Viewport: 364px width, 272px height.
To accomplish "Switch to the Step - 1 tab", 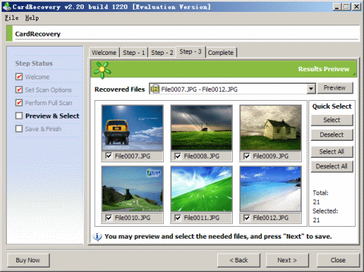I will 133,53.
